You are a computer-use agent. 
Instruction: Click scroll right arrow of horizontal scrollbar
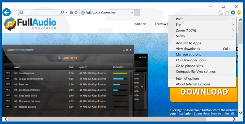point(234,119)
